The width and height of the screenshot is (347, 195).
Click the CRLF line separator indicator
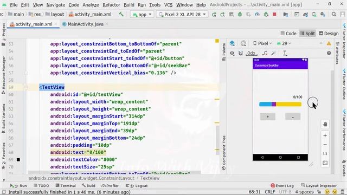[270, 192]
